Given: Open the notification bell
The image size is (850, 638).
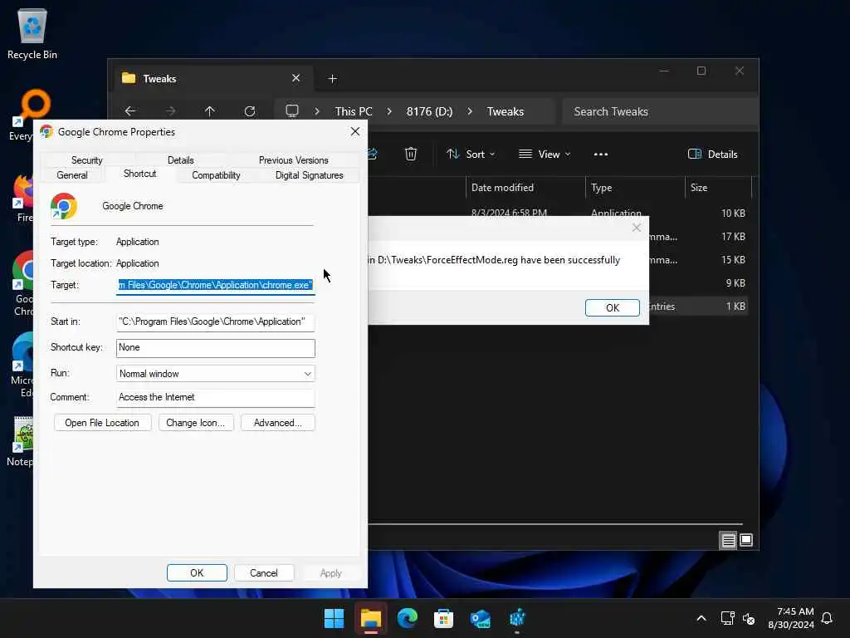Looking at the screenshot, I should coord(828,618).
